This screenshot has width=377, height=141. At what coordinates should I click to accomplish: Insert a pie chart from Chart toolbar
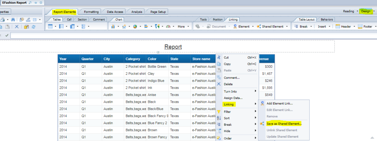click(x=135, y=27)
